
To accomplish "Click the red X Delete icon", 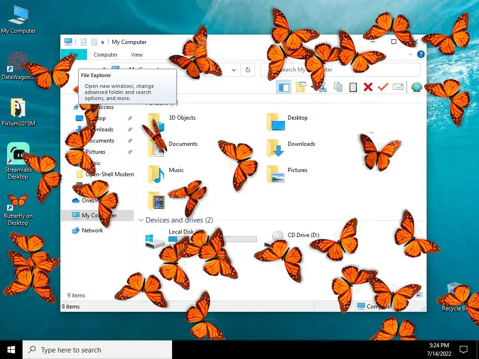I will [x=368, y=87].
